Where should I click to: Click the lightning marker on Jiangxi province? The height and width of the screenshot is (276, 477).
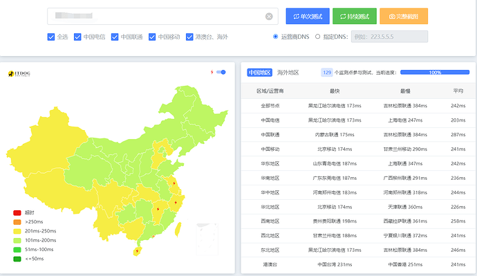click(x=158, y=209)
